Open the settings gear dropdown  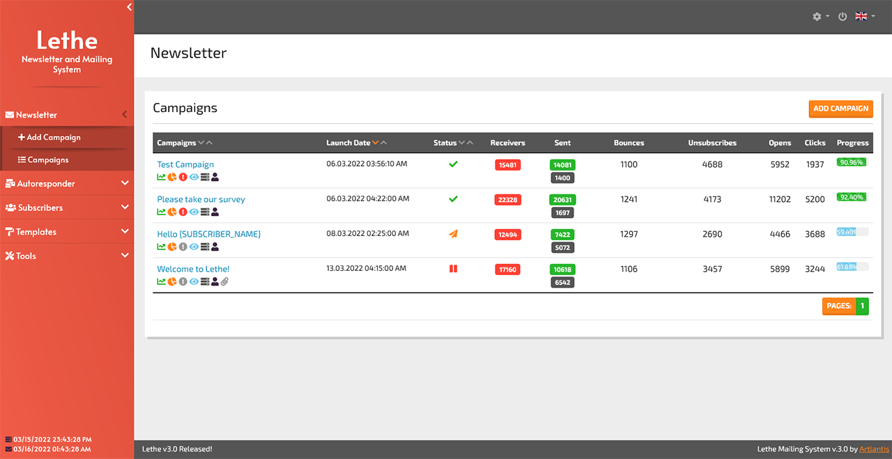[x=821, y=17]
